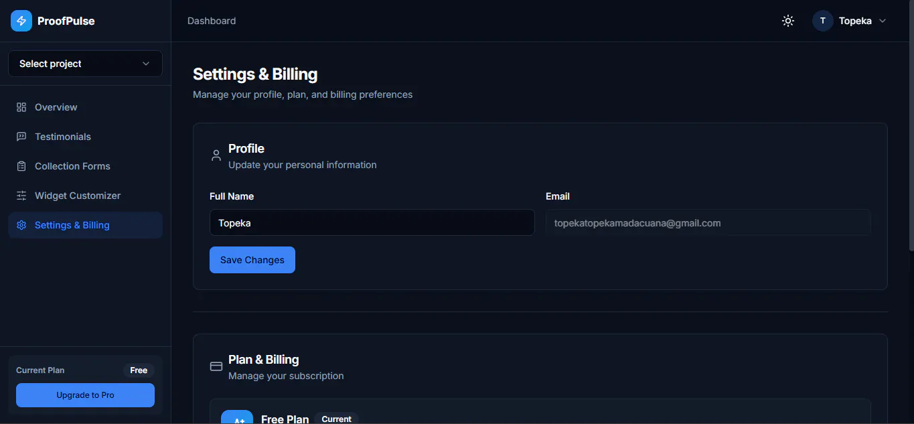
Task: Navigate to Collection Forms
Action: (x=85, y=166)
